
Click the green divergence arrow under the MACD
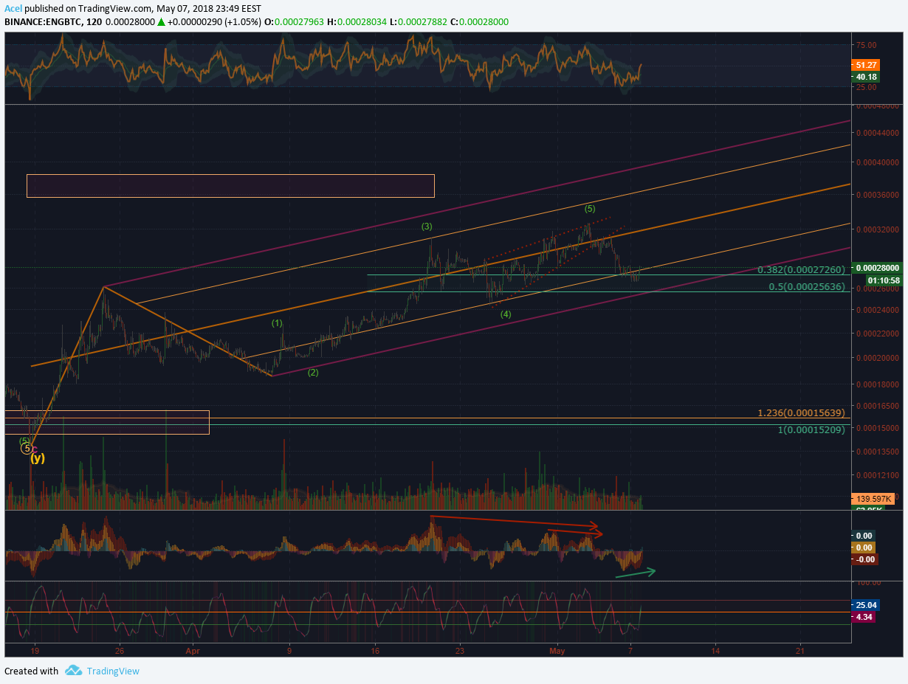pos(635,573)
